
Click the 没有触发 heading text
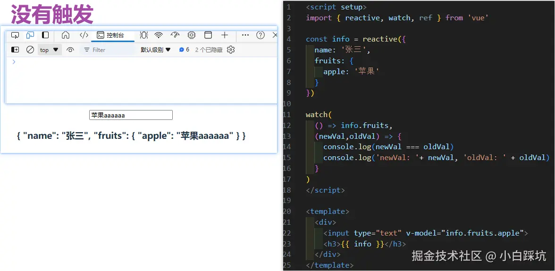tap(52, 14)
